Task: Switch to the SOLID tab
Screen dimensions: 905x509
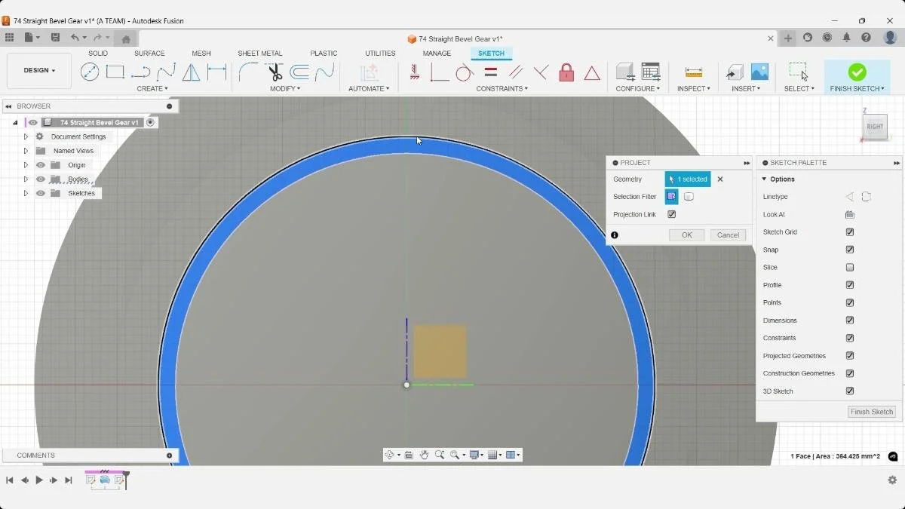Action: (98, 54)
